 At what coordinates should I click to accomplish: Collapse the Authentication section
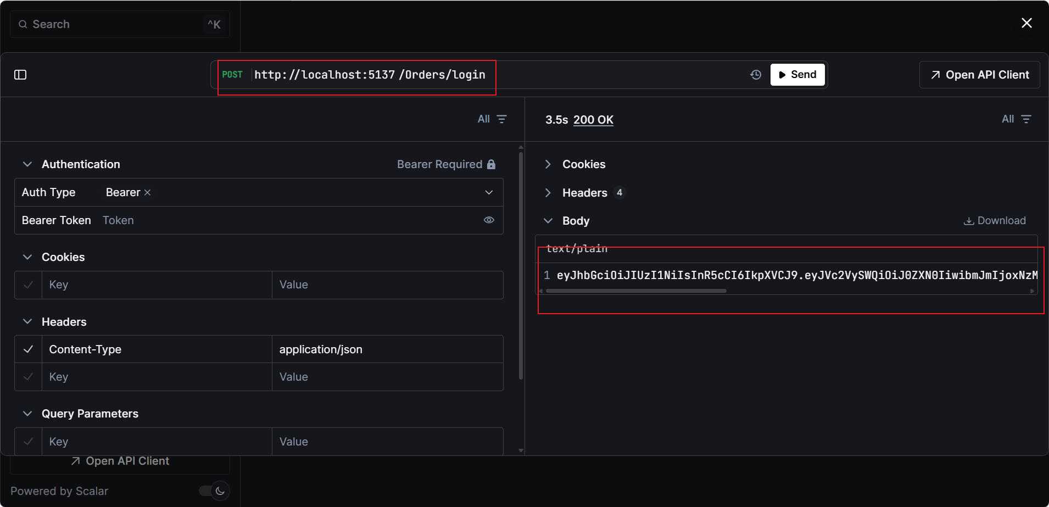[27, 164]
